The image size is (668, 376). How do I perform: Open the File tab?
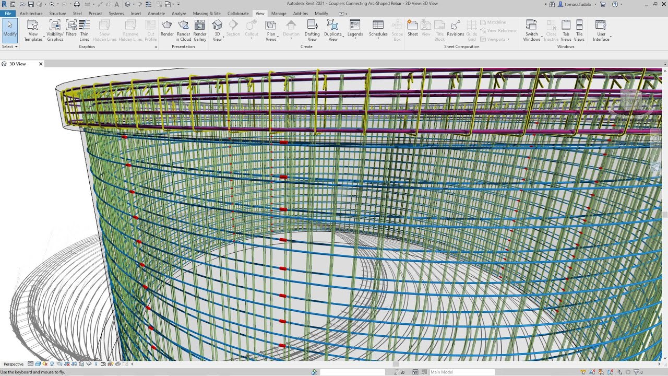coord(8,14)
